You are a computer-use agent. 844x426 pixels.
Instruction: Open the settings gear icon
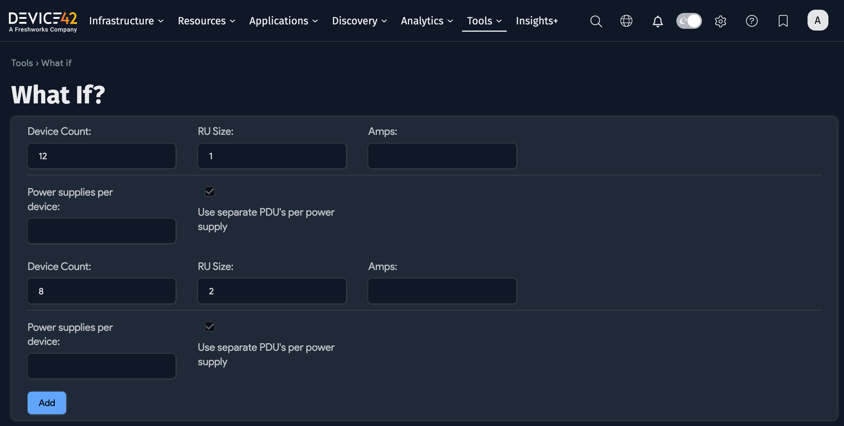point(720,21)
